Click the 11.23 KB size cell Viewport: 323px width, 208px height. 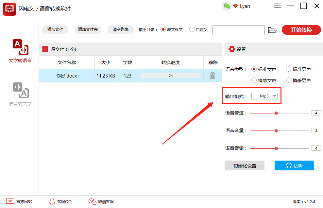pos(106,76)
